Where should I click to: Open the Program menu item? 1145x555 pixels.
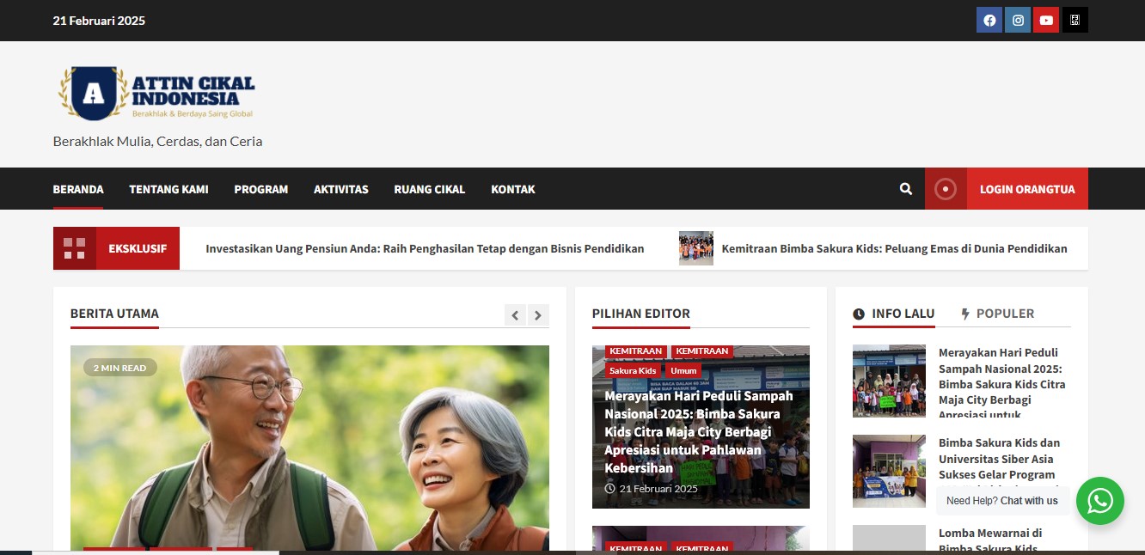point(260,189)
